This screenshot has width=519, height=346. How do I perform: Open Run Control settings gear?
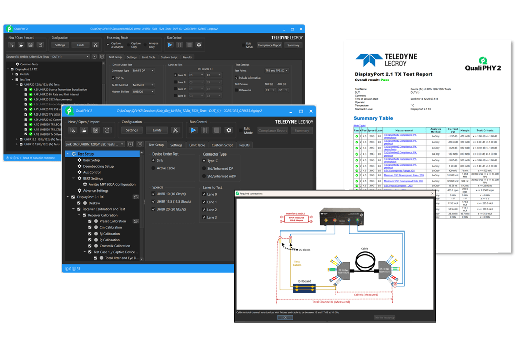[x=229, y=130]
